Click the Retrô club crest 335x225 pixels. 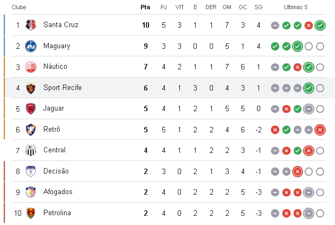coord(30,130)
